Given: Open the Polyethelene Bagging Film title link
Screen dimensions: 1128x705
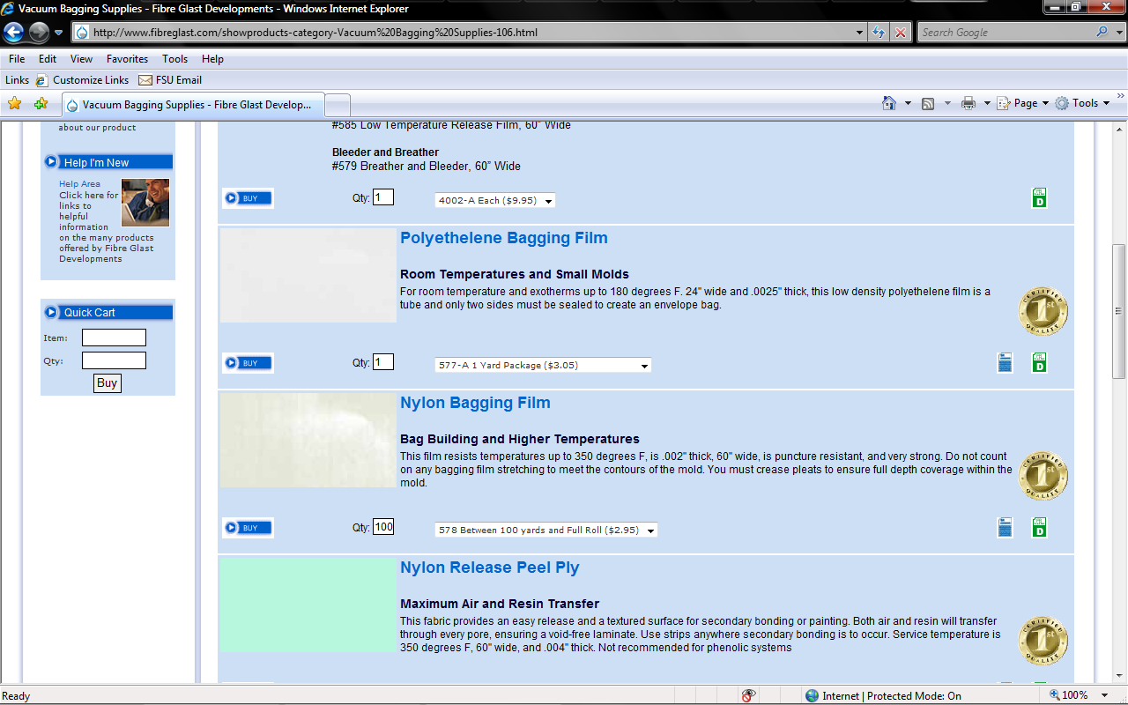Looking at the screenshot, I should 504,238.
